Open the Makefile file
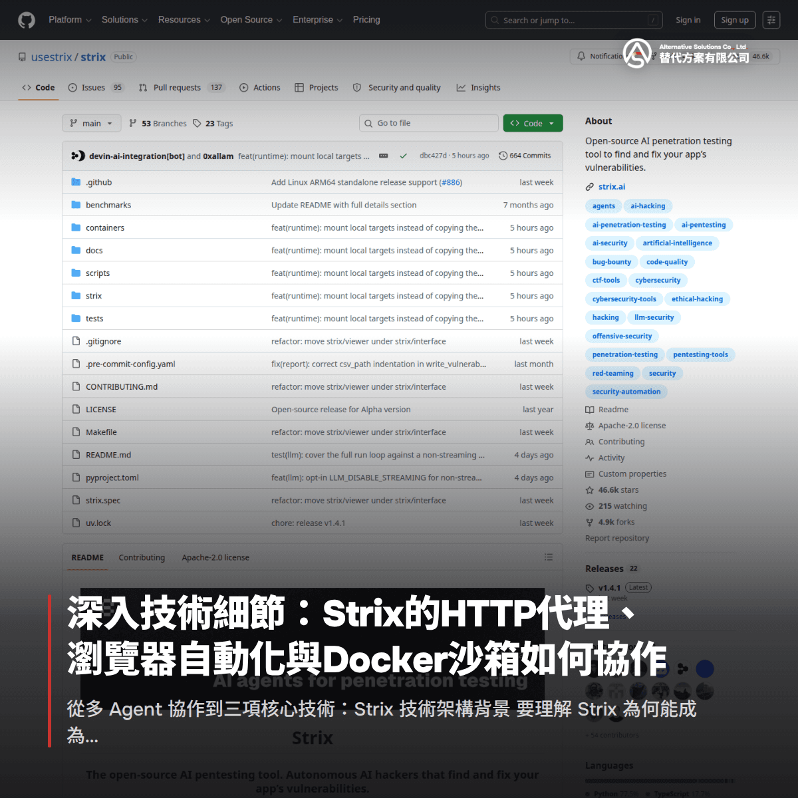This screenshot has height=798, width=798. pos(101,432)
